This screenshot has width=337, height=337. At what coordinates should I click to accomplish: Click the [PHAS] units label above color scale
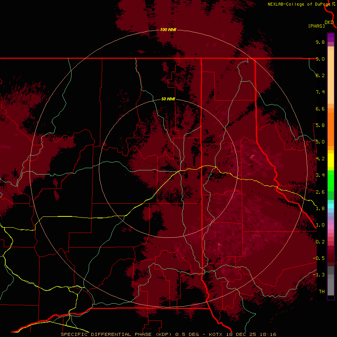pos(316,26)
